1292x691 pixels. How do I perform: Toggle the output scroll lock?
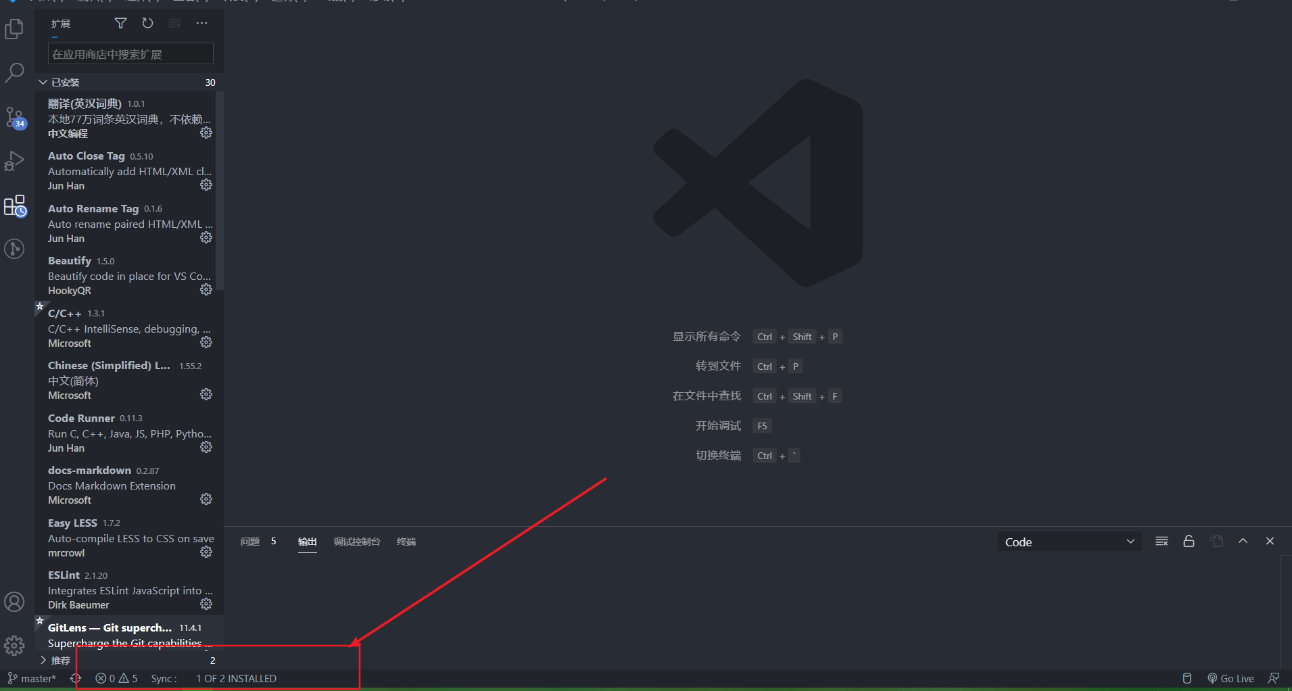[x=1189, y=541]
